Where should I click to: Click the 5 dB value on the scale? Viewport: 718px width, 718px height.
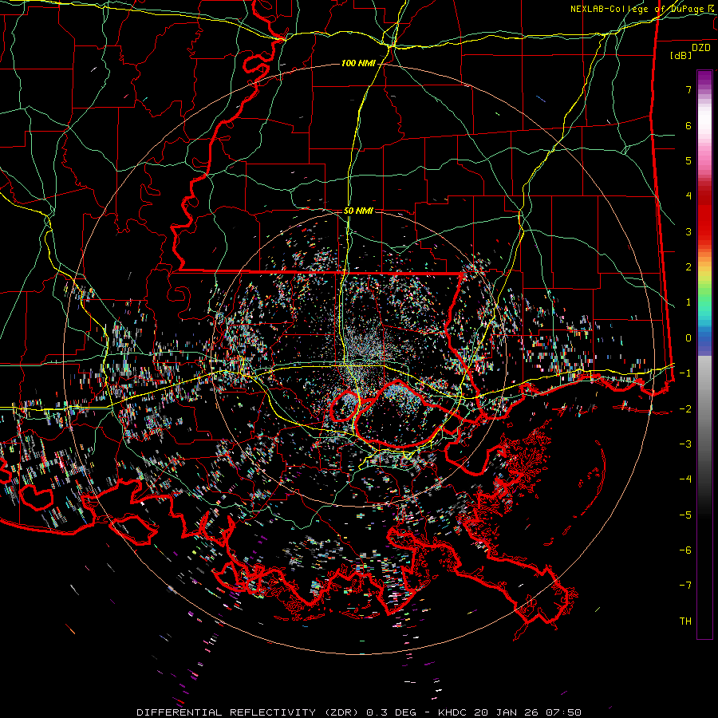[688, 160]
